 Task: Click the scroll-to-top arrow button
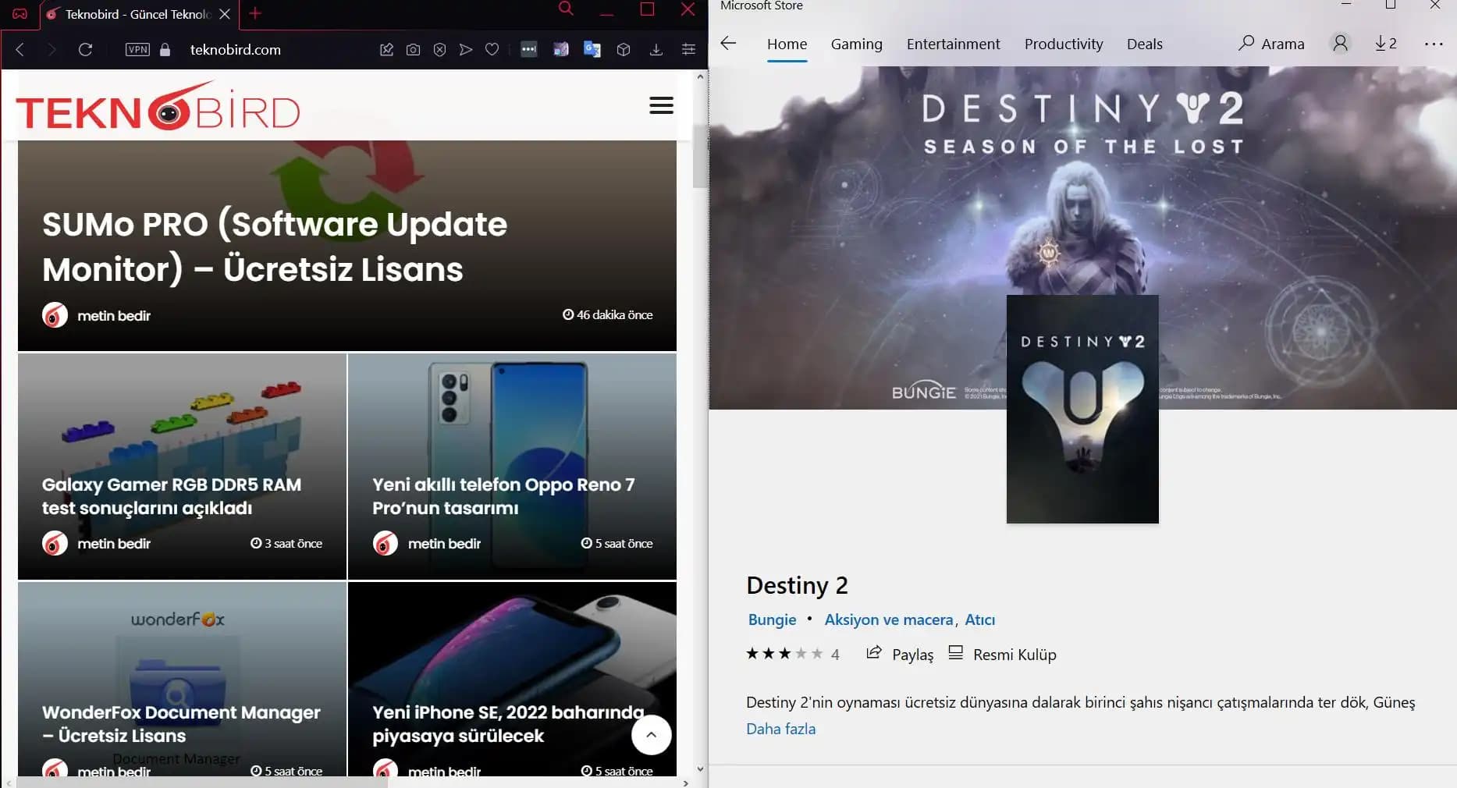[x=651, y=735]
